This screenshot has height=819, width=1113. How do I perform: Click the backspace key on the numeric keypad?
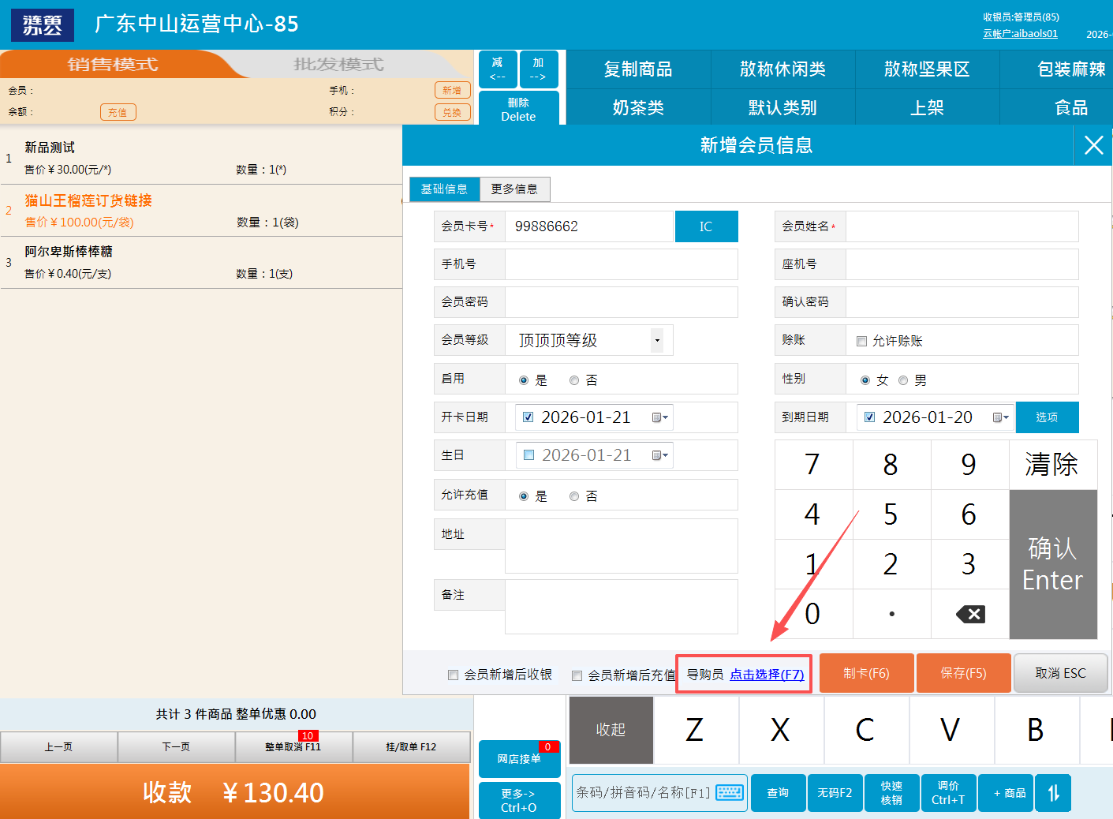[x=969, y=614]
